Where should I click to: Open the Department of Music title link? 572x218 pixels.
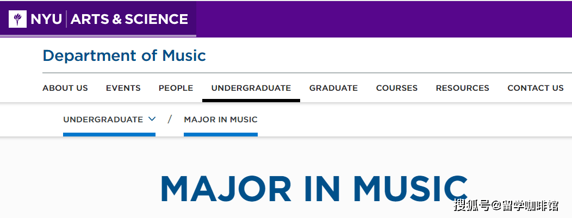point(124,56)
